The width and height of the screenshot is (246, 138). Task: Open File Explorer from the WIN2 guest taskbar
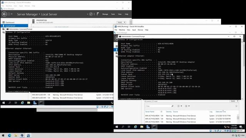142,127
